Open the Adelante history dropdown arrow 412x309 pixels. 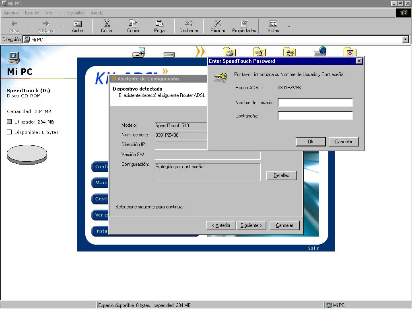(x=62, y=26)
